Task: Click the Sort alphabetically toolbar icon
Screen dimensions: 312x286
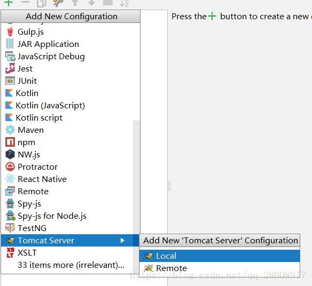Action: point(124,3)
